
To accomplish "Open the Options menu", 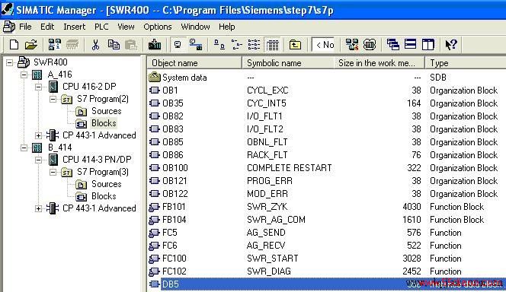I will (158, 27).
